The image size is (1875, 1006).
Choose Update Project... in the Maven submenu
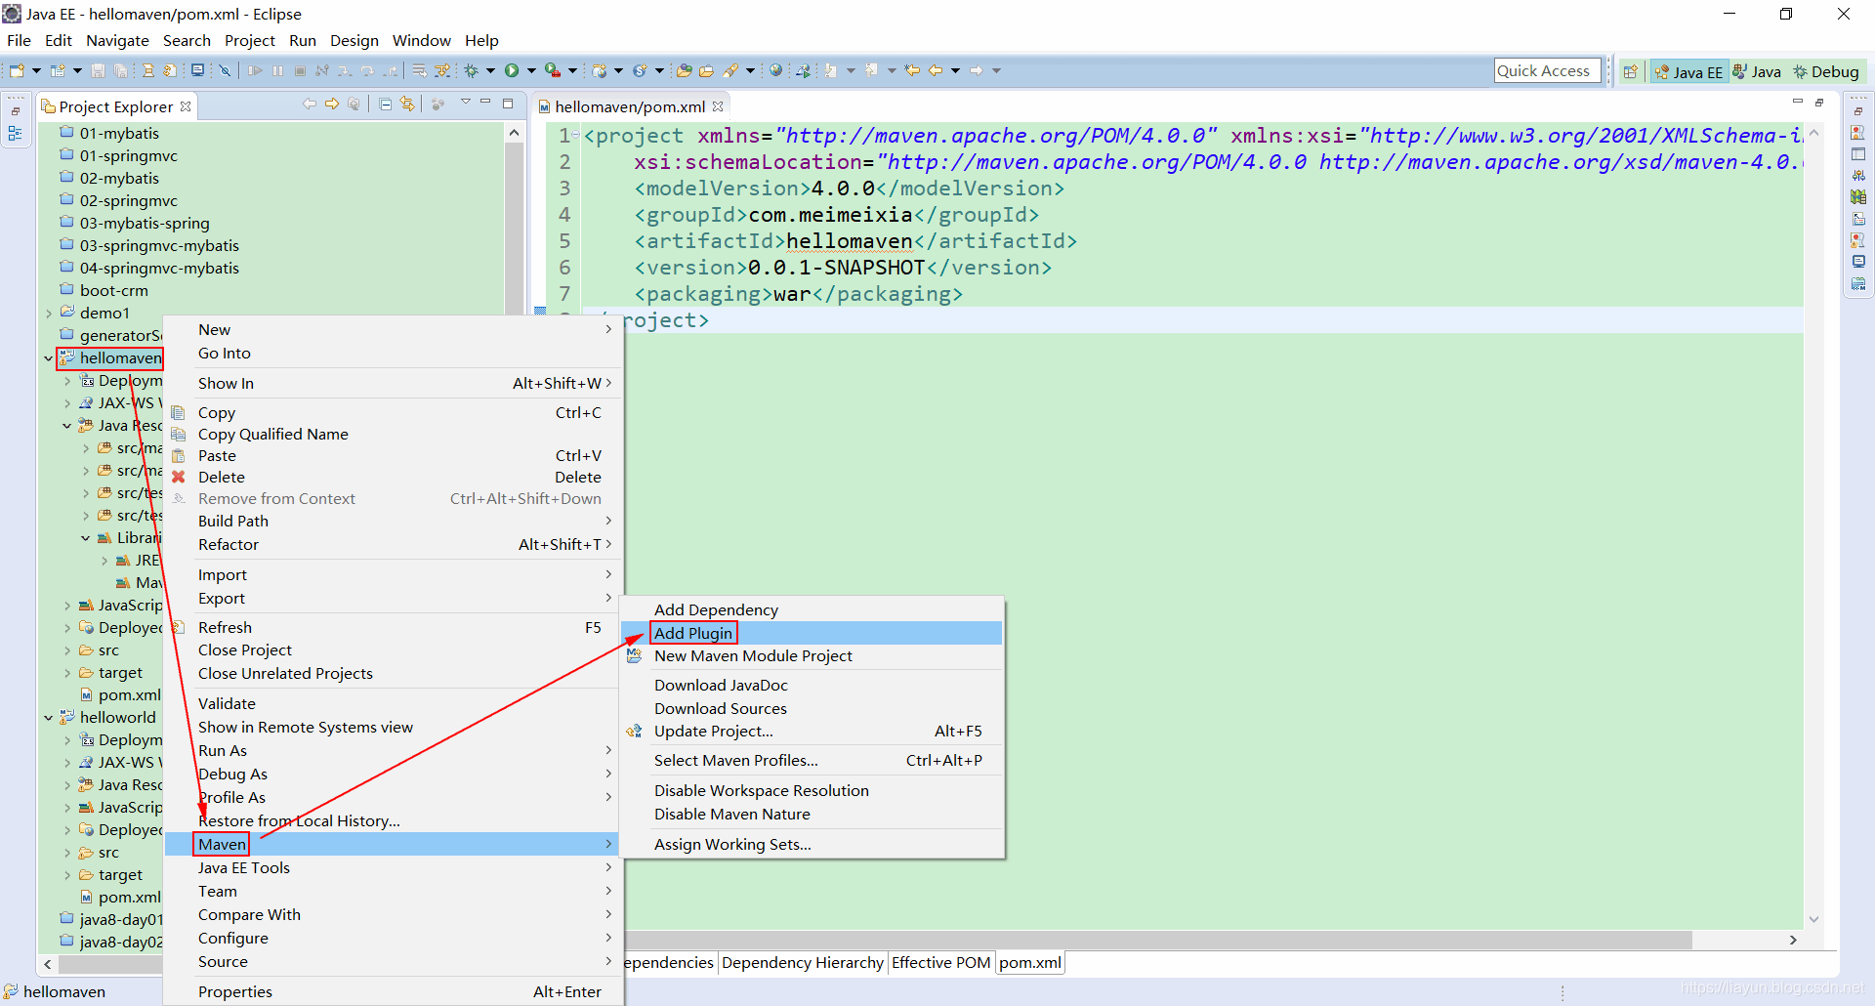[x=812, y=731]
